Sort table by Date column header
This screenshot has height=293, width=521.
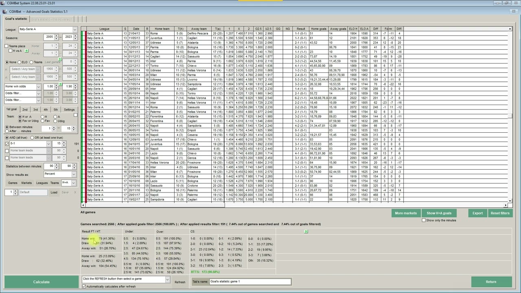136,29
